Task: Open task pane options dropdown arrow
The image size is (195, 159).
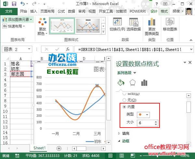Action: pyautogui.click(x=185, y=62)
